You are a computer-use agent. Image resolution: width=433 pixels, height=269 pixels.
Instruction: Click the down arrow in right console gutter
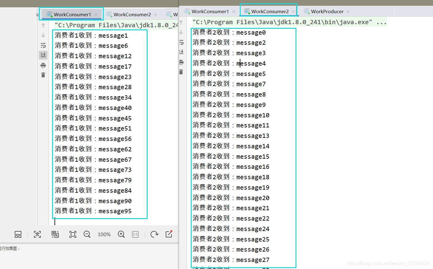(181, 32)
